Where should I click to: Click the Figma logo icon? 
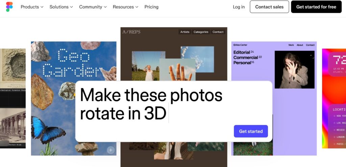click(9, 7)
